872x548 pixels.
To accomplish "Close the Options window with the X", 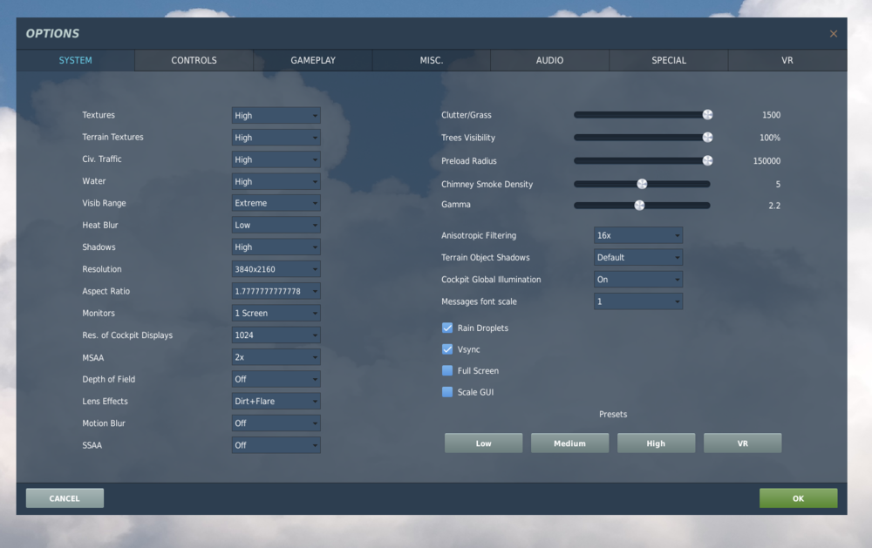I will 833,34.
